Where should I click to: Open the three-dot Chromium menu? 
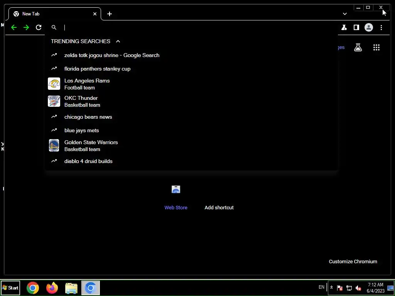point(381,27)
